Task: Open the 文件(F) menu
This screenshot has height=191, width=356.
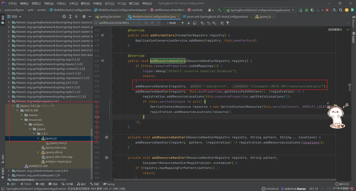Action: point(12,4)
